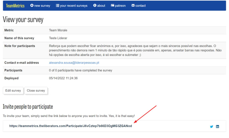This screenshot has width=229, height=138.
Task: Click the 'Note for participants' label
Action: pyautogui.click(x=20, y=46)
